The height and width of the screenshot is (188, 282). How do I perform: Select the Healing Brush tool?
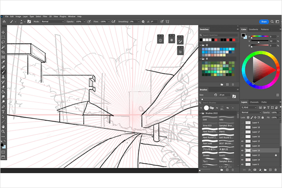[3, 67]
